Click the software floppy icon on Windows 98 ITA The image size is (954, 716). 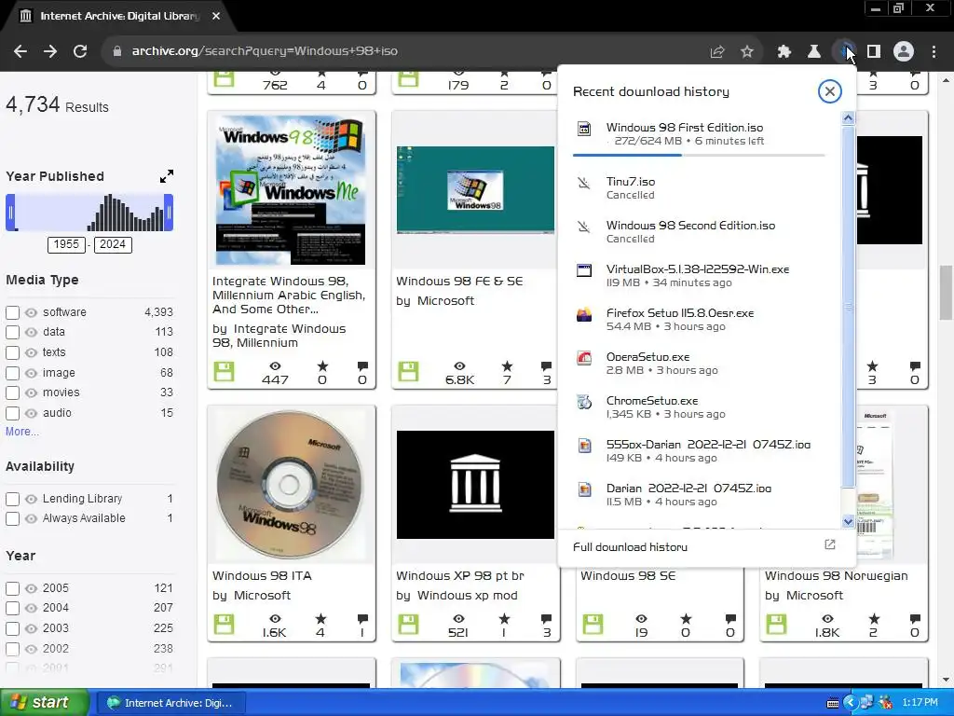(x=224, y=624)
